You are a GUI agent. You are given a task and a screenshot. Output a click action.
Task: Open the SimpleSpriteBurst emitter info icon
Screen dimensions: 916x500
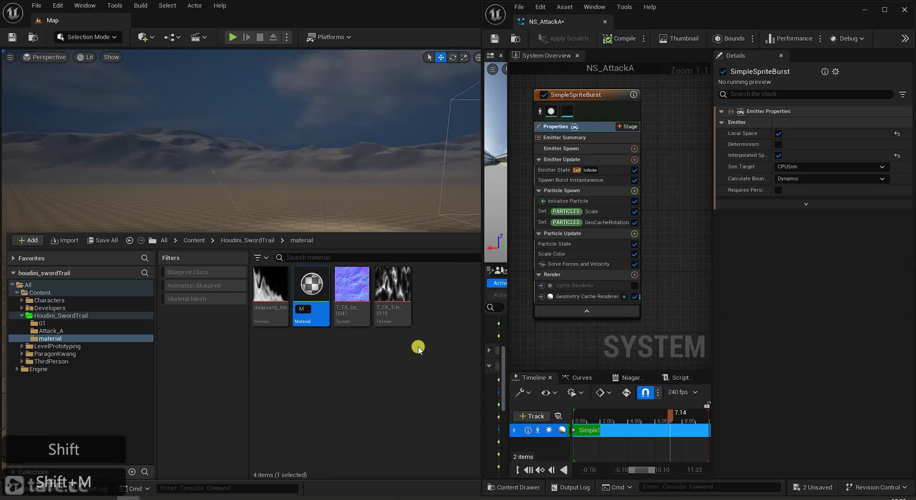pos(634,94)
